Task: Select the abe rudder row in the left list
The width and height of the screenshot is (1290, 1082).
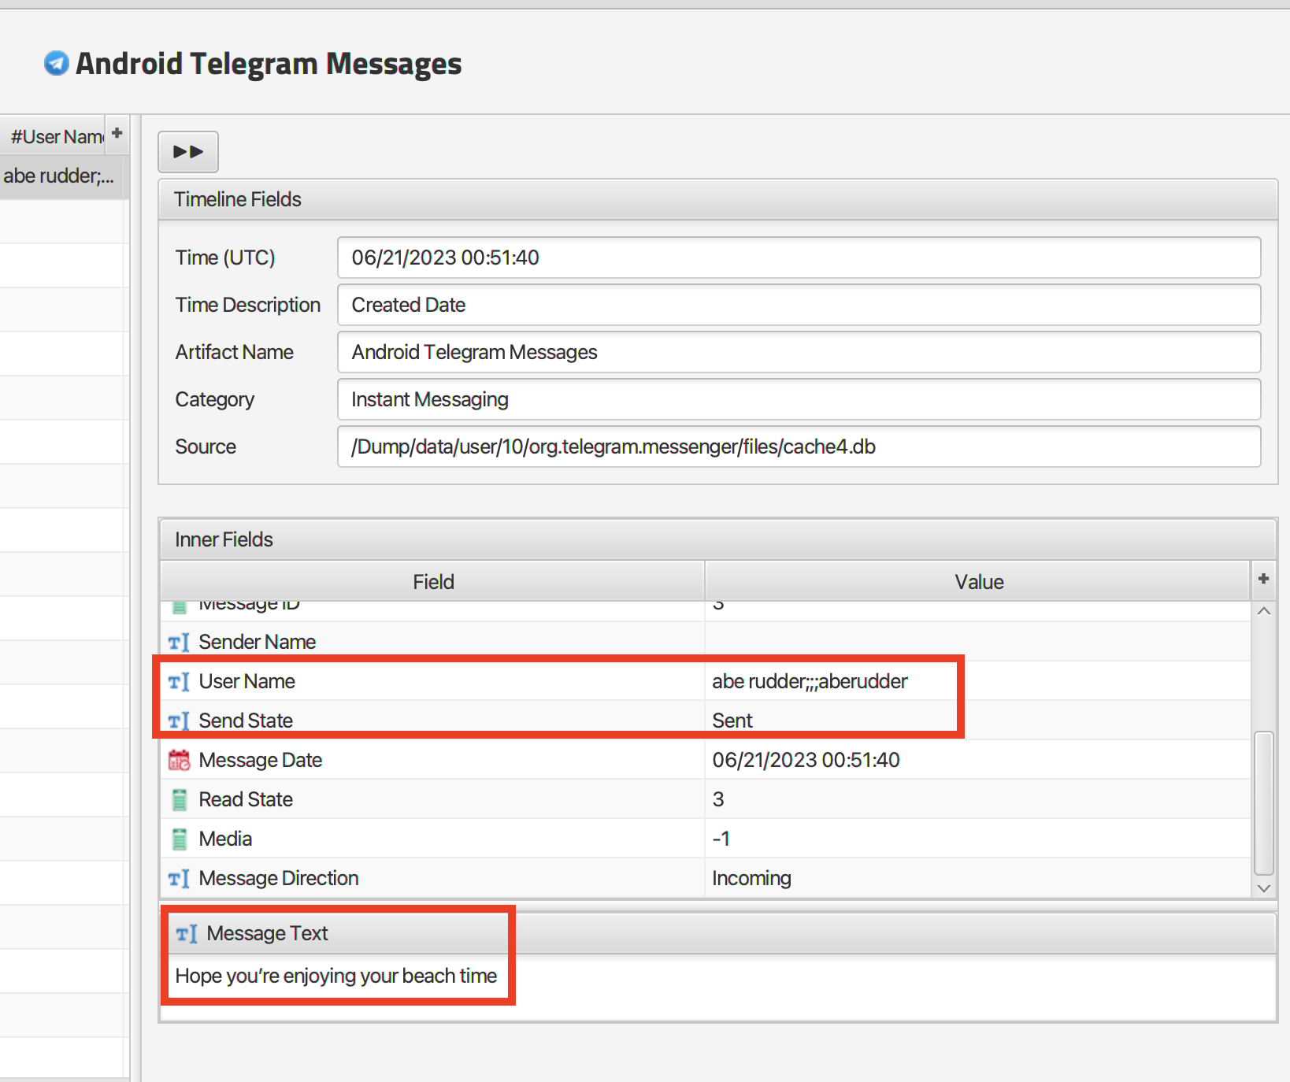Action: 64,176
